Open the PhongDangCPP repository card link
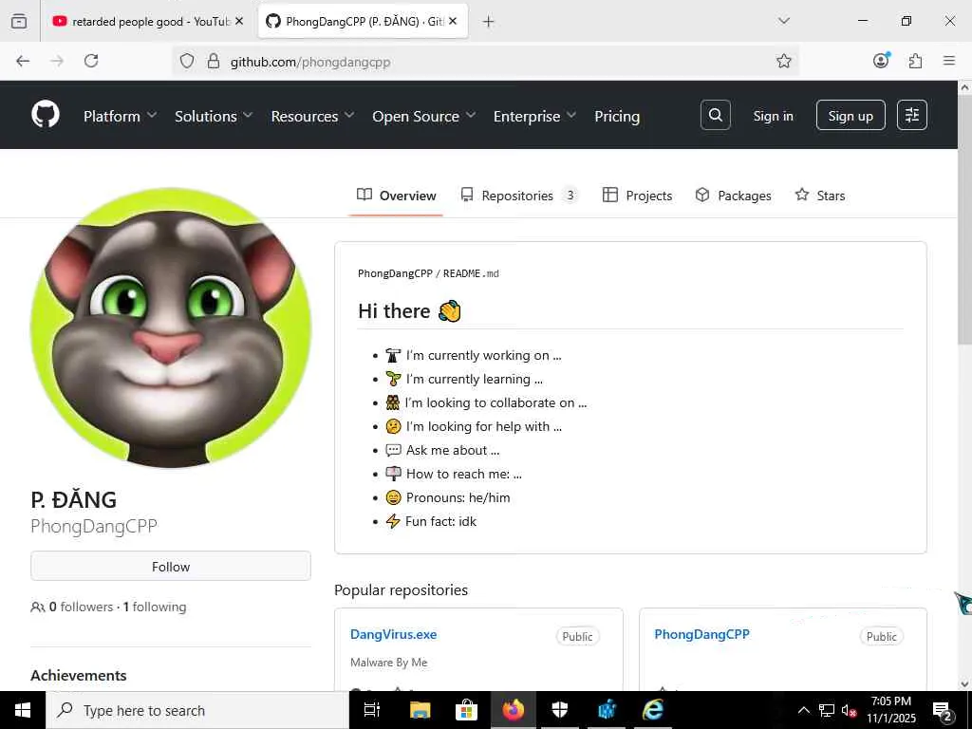 coord(701,634)
